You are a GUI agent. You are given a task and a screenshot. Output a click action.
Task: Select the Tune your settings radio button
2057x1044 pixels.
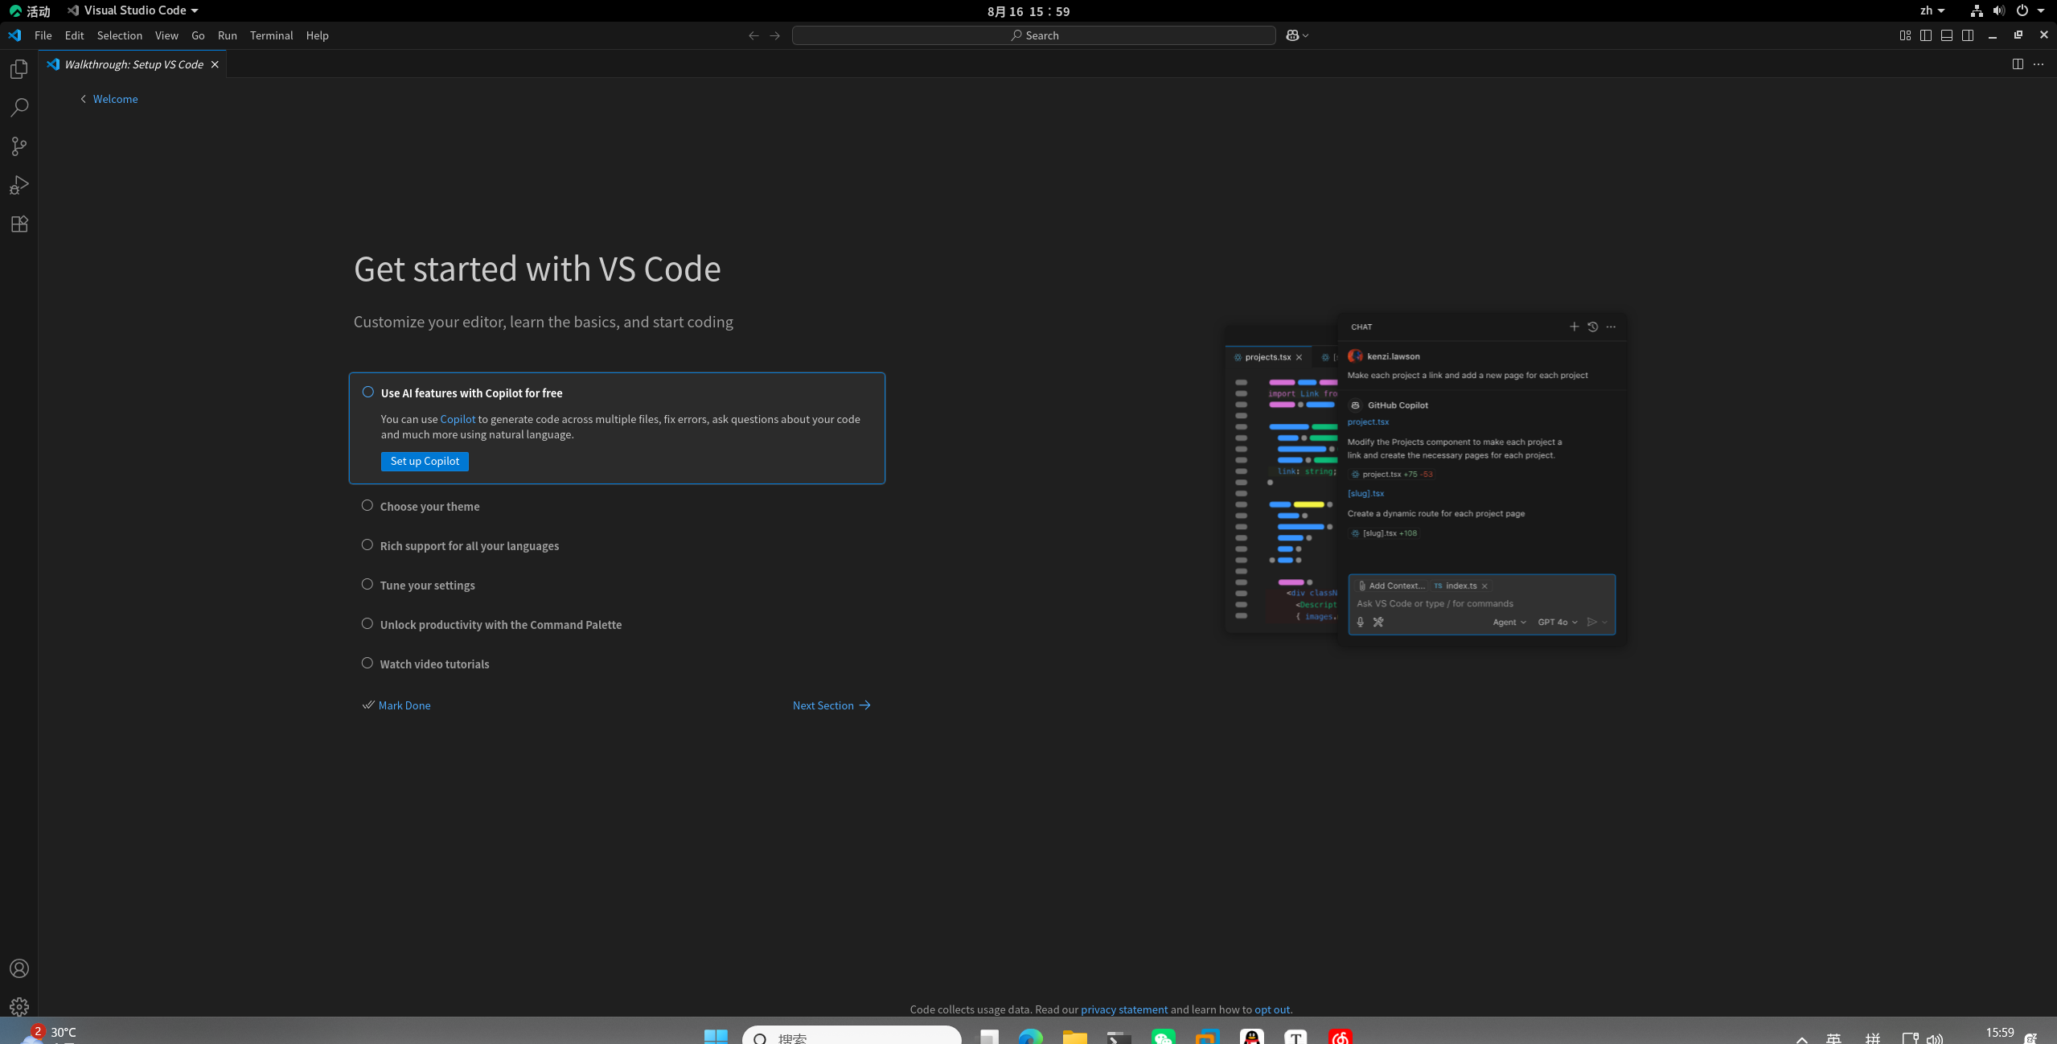[367, 584]
